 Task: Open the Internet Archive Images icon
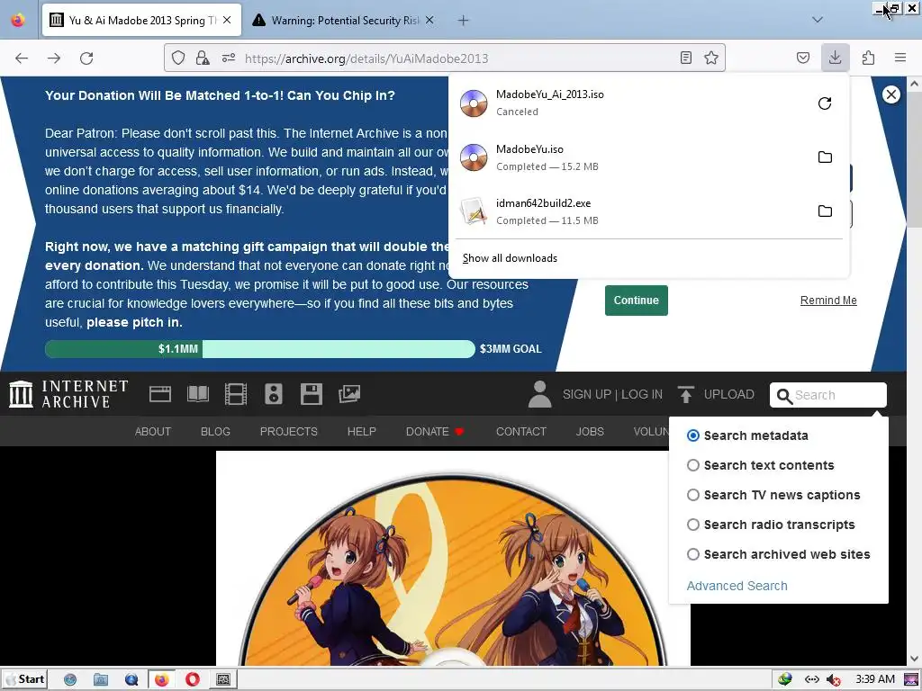(x=349, y=394)
